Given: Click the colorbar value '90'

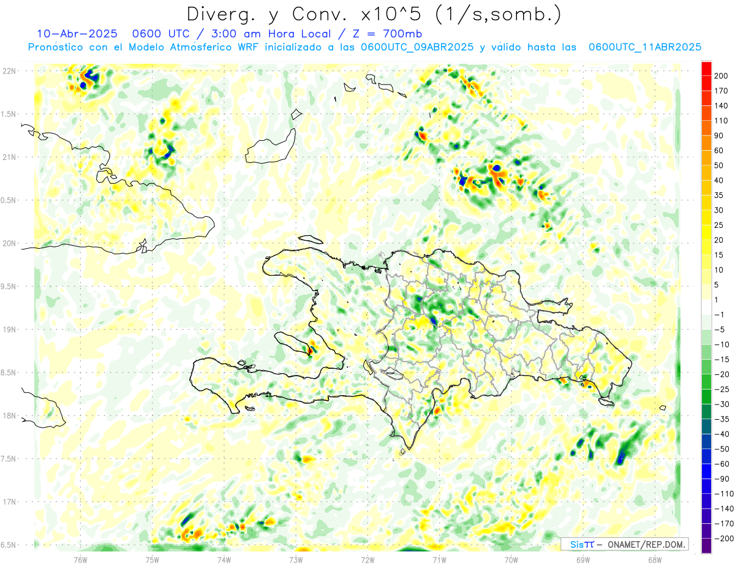Looking at the screenshot, I should coord(719,135).
